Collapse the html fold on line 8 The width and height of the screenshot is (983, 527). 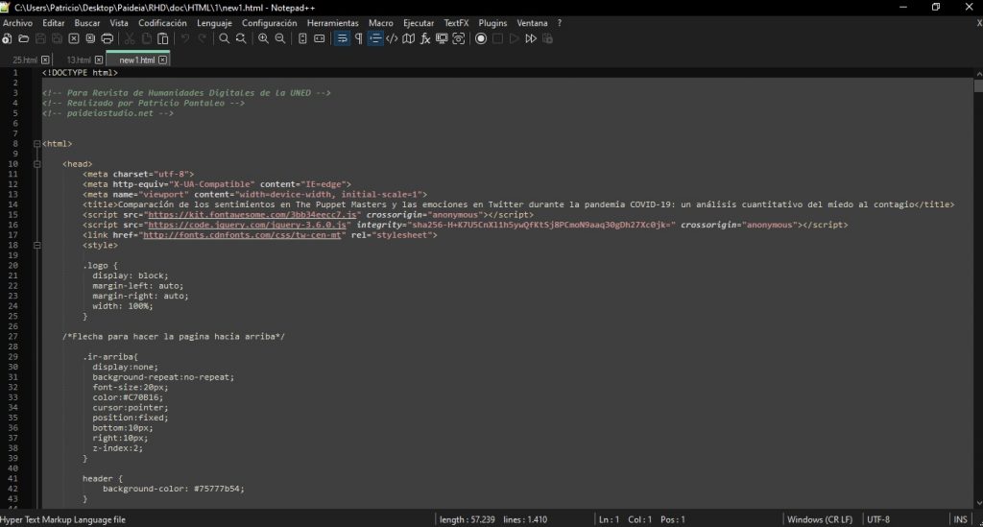point(37,143)
